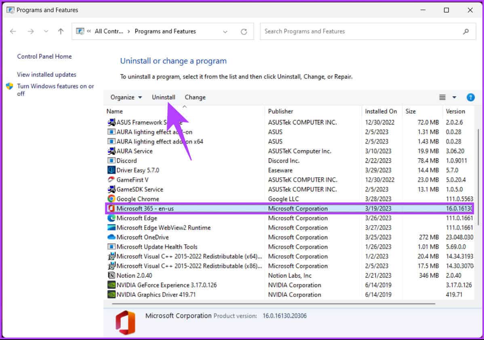
Task: Go up one folder level
Action: pos(61,31)
